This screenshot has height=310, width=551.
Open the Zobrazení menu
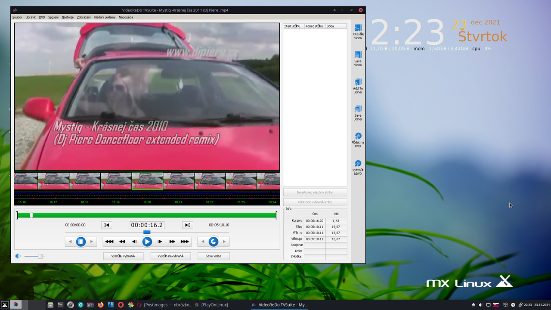84,17
